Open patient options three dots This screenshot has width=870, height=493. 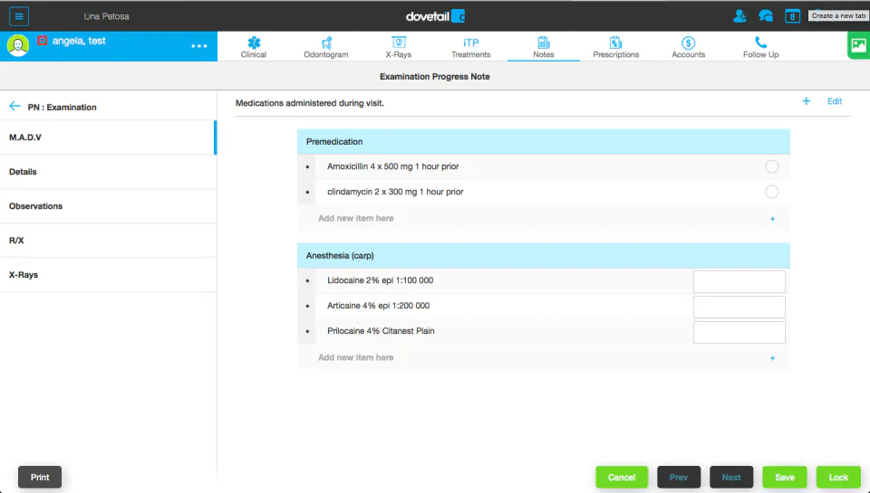pos(199,46)
